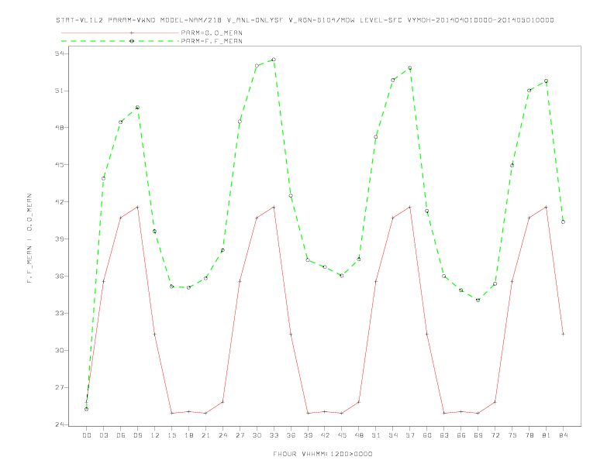Click x-axis hour label 60
This screenshot has height=474, width=614.
[x=427, y=435]
